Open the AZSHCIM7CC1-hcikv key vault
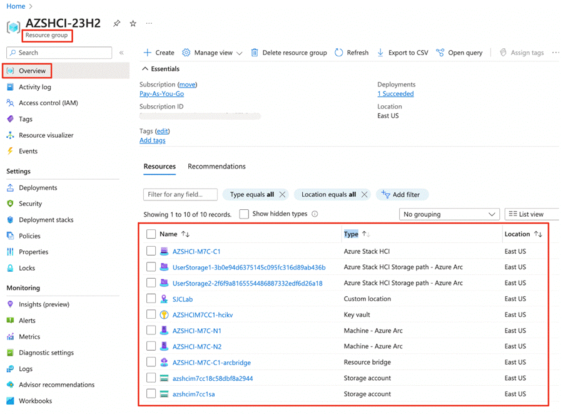 pyautogui.click(x=202, y=315)
